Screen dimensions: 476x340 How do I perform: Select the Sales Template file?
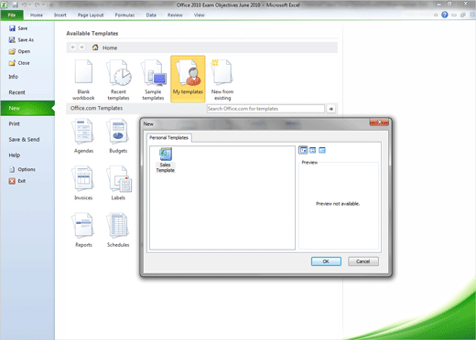click(166, 160)
